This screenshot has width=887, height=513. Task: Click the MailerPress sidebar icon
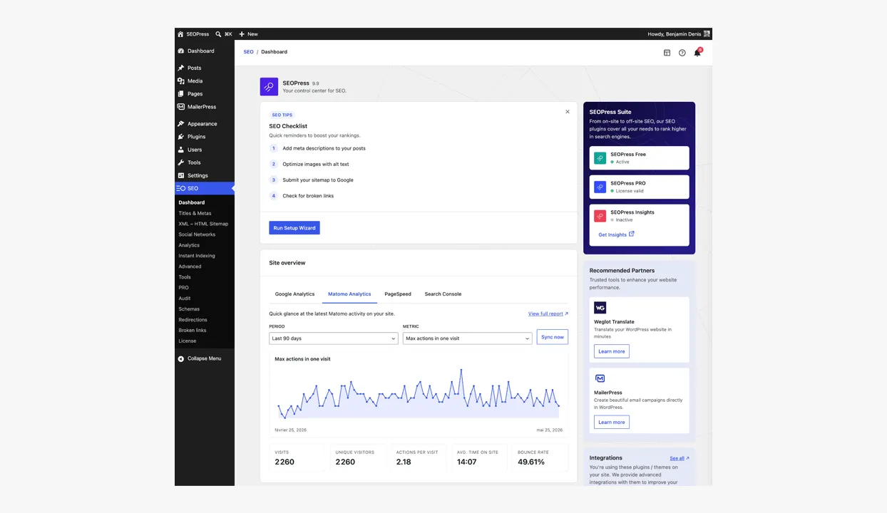(x=181, y=107)
